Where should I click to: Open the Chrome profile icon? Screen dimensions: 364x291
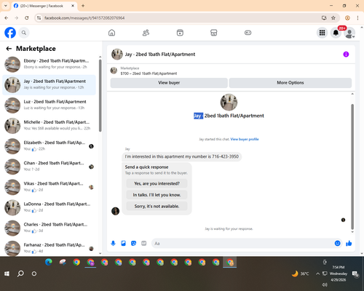(x=347, y=18)
